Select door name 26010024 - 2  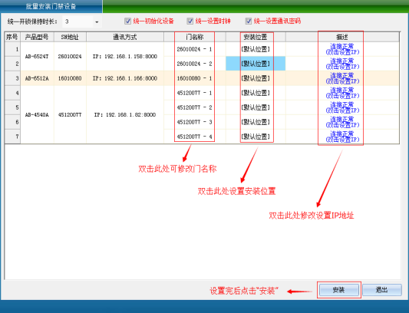[x=195, y=64]
